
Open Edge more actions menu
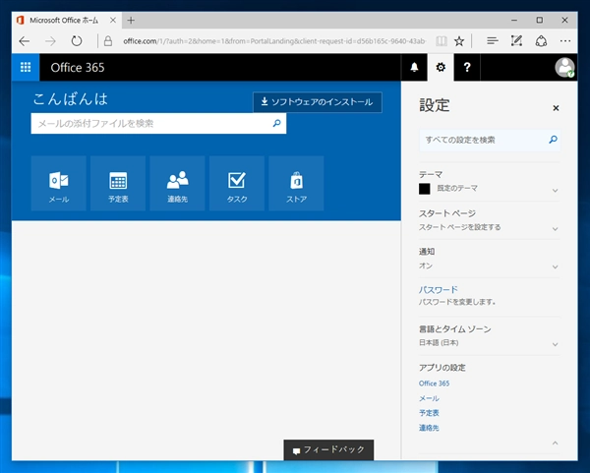point(565,41)
